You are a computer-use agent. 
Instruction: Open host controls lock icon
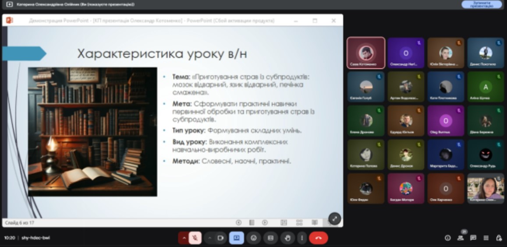(499, 238)
